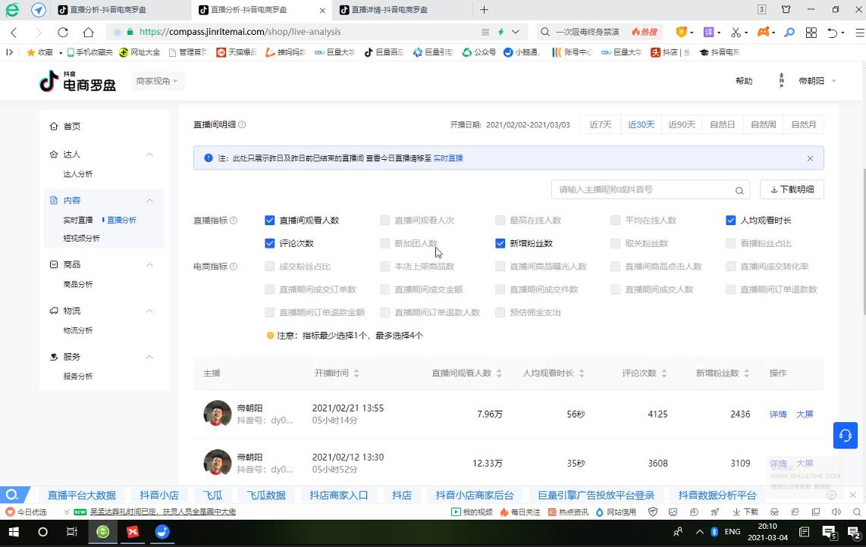The image size is (866, 547).
Task: Select the 近7天 date range tab
Action: tap(600, 124)
